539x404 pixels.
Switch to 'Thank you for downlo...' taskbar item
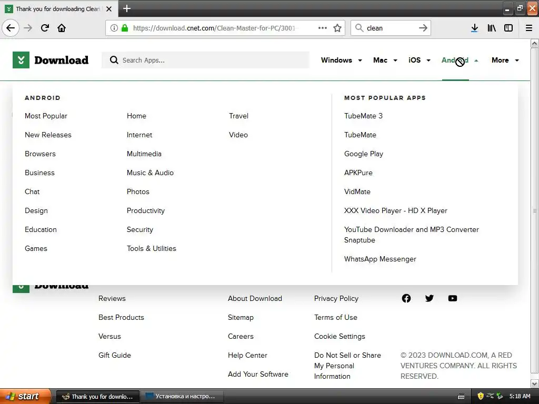point(97,397)
